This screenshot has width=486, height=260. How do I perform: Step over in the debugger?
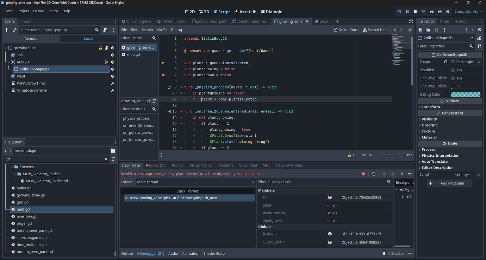click(392, 174)
